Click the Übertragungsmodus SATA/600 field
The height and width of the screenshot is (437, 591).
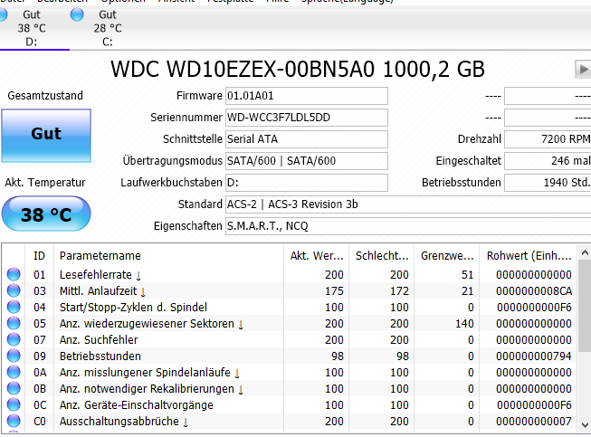point(306,161)
